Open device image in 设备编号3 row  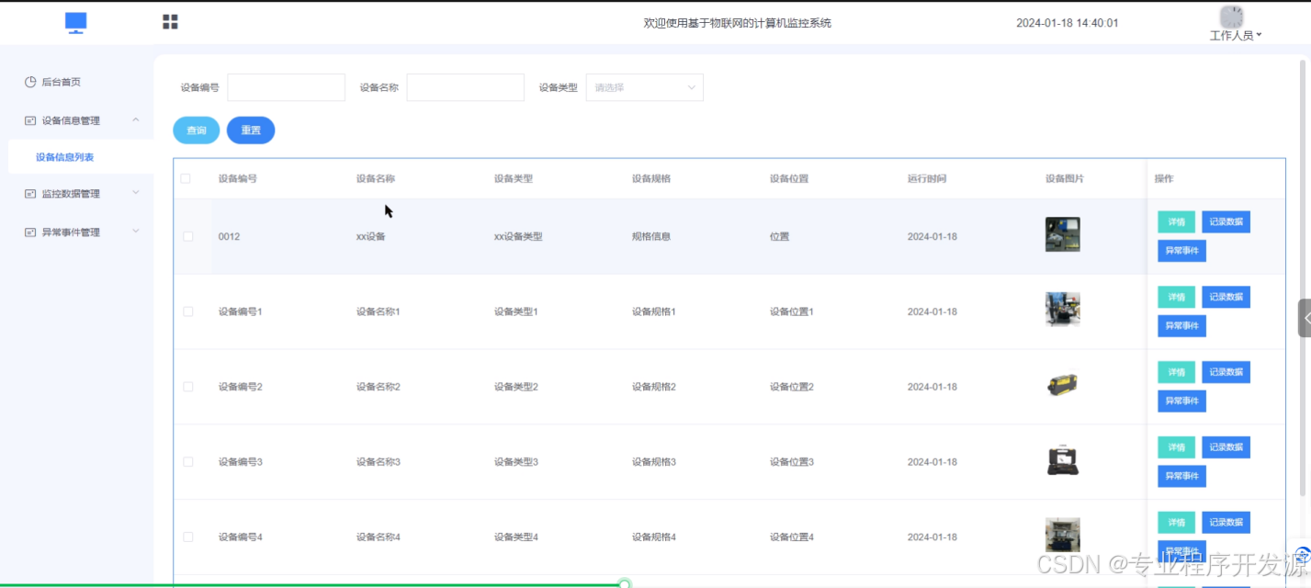pyautogui.click(x=1063, y=460)
